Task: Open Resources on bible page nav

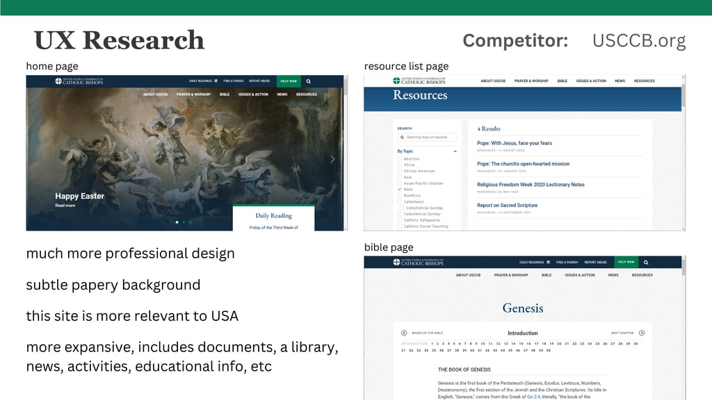Action: click(642, 275)
